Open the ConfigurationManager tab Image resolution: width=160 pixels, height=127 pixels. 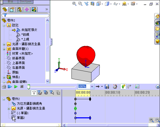(19, 9)
